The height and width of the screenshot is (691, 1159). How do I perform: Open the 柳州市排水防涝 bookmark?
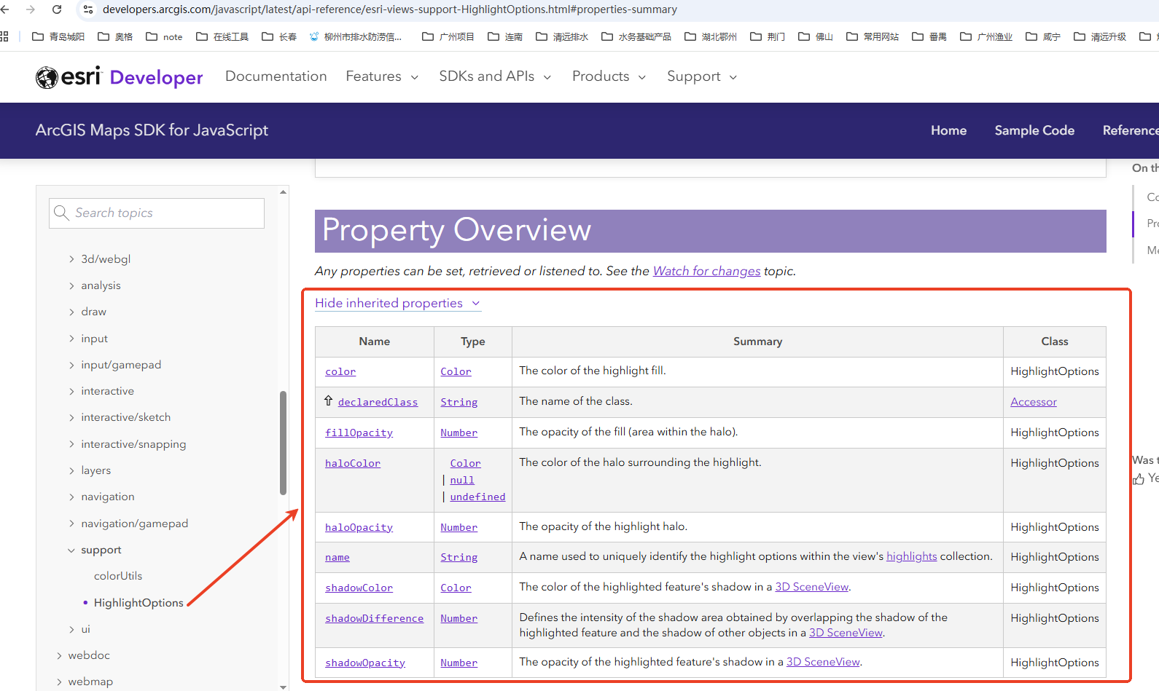356,36
